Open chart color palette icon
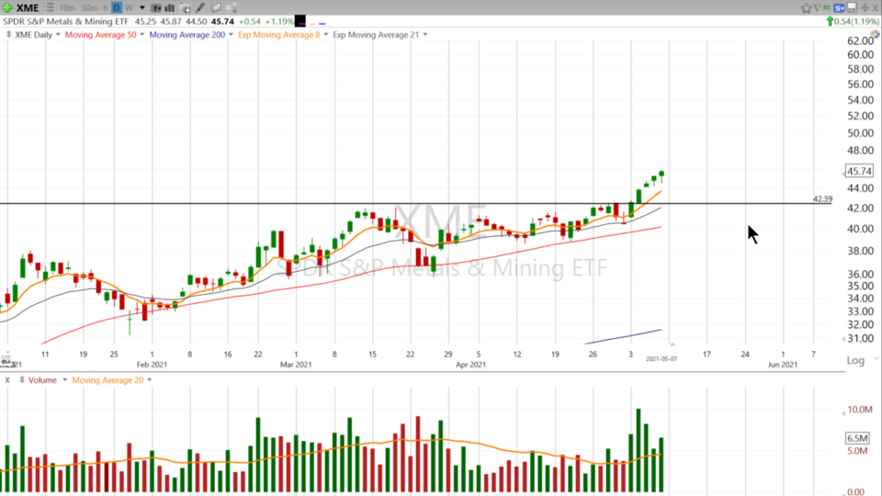882x496 pixels. 875,34
